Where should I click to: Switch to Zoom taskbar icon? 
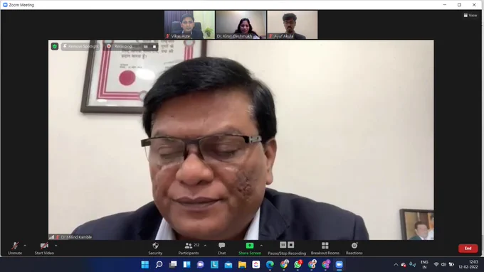(x=340, y=265)
